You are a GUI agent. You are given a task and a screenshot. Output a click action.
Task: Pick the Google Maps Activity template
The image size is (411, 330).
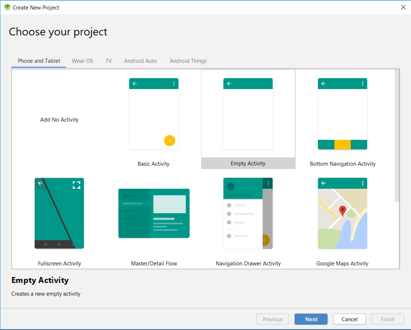click(x=342, y=213)
